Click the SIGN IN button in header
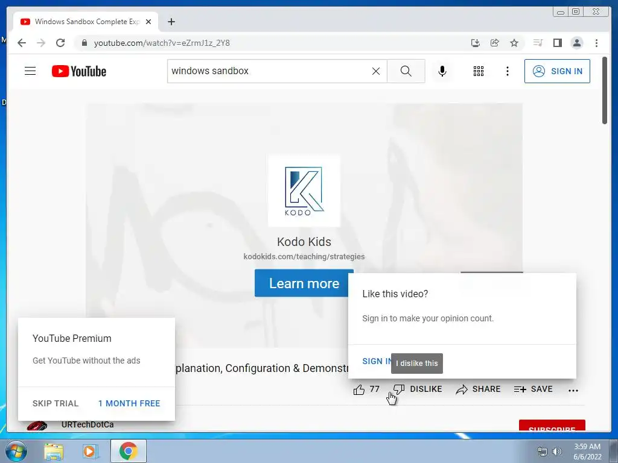 click(x=557, y=71)
